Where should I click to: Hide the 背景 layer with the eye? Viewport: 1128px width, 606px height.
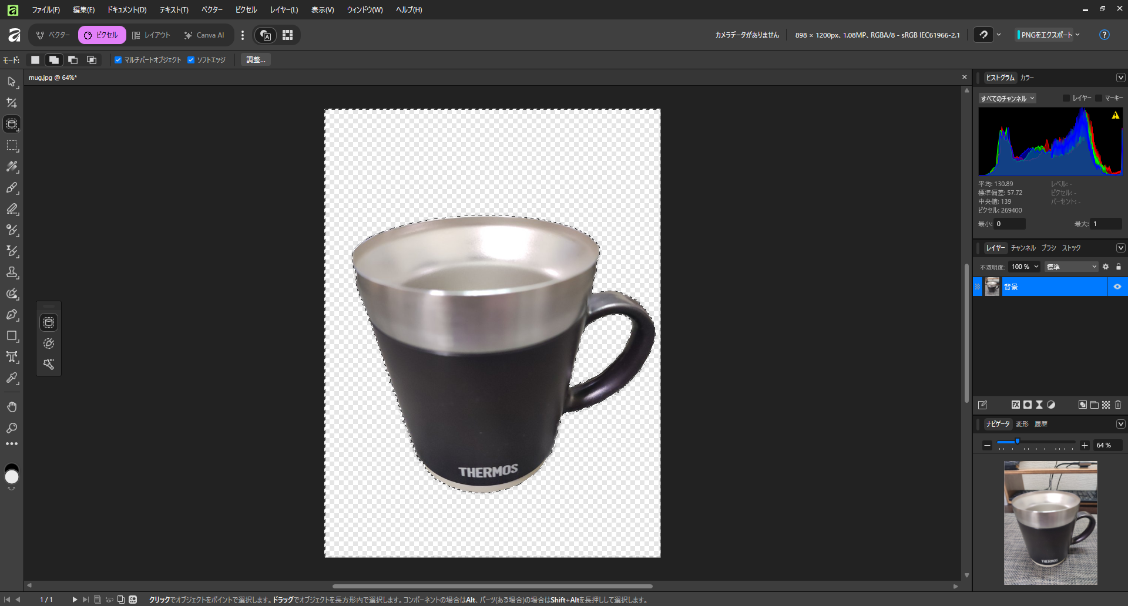pos(1117,287)
